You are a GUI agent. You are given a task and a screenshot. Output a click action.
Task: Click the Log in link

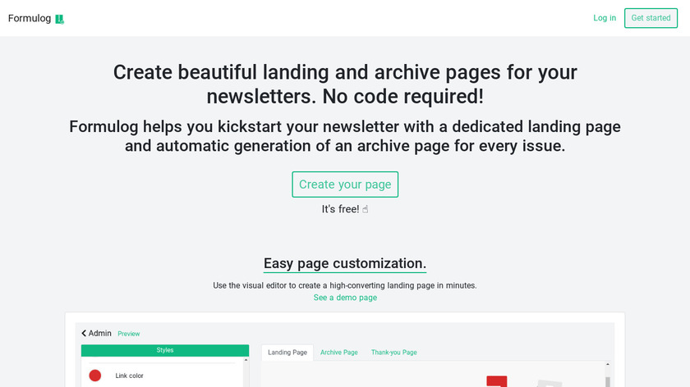605,18
